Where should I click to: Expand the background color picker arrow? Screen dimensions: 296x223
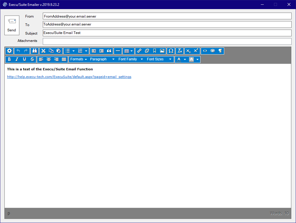pyautogui.click(x=198, y=59)
